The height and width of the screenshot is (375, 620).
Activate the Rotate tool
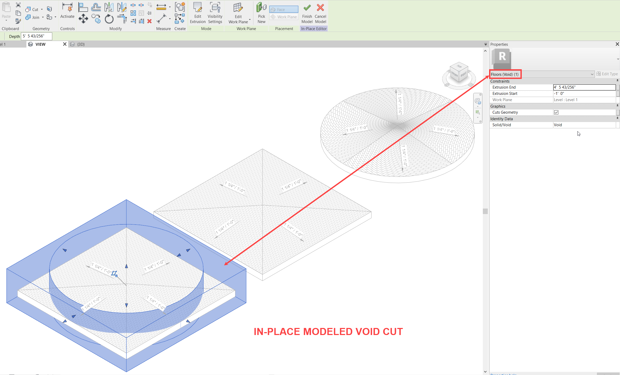(109, 19)
